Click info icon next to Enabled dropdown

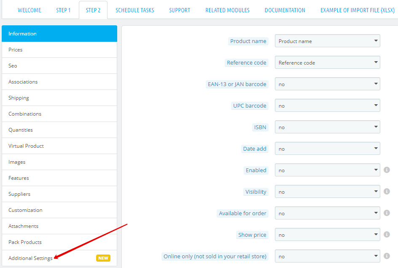(387, 170)
